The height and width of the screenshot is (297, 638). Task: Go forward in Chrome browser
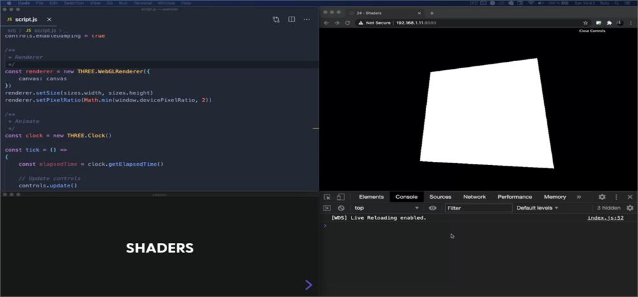point(336,23)
